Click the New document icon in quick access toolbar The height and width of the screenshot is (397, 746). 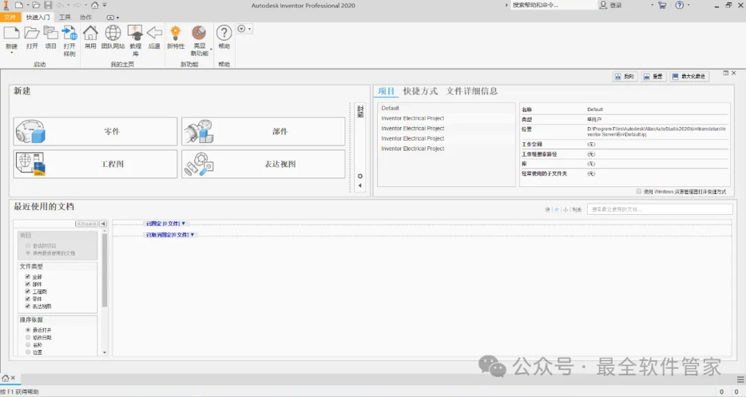[19, 6]
